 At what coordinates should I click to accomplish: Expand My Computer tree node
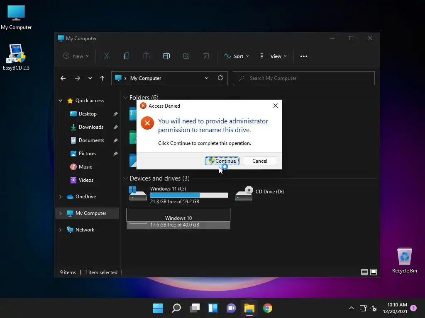tap(61, 213)
